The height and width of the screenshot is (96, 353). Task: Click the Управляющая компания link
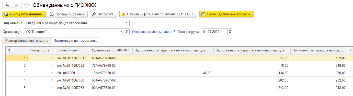pos(152,32)
